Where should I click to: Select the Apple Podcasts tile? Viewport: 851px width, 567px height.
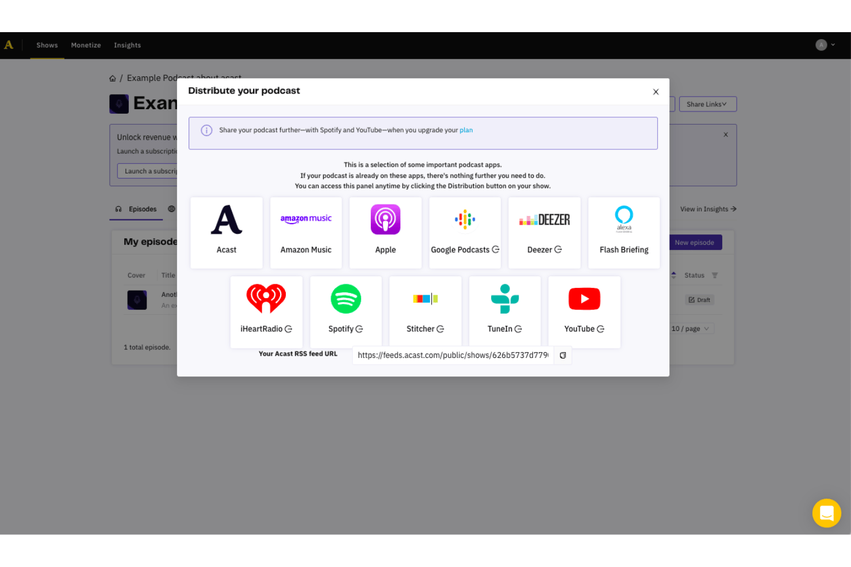click(385, 233)
